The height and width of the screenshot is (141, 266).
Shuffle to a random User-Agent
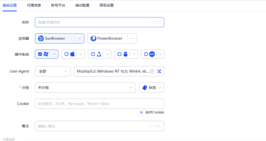click(159, 72)
